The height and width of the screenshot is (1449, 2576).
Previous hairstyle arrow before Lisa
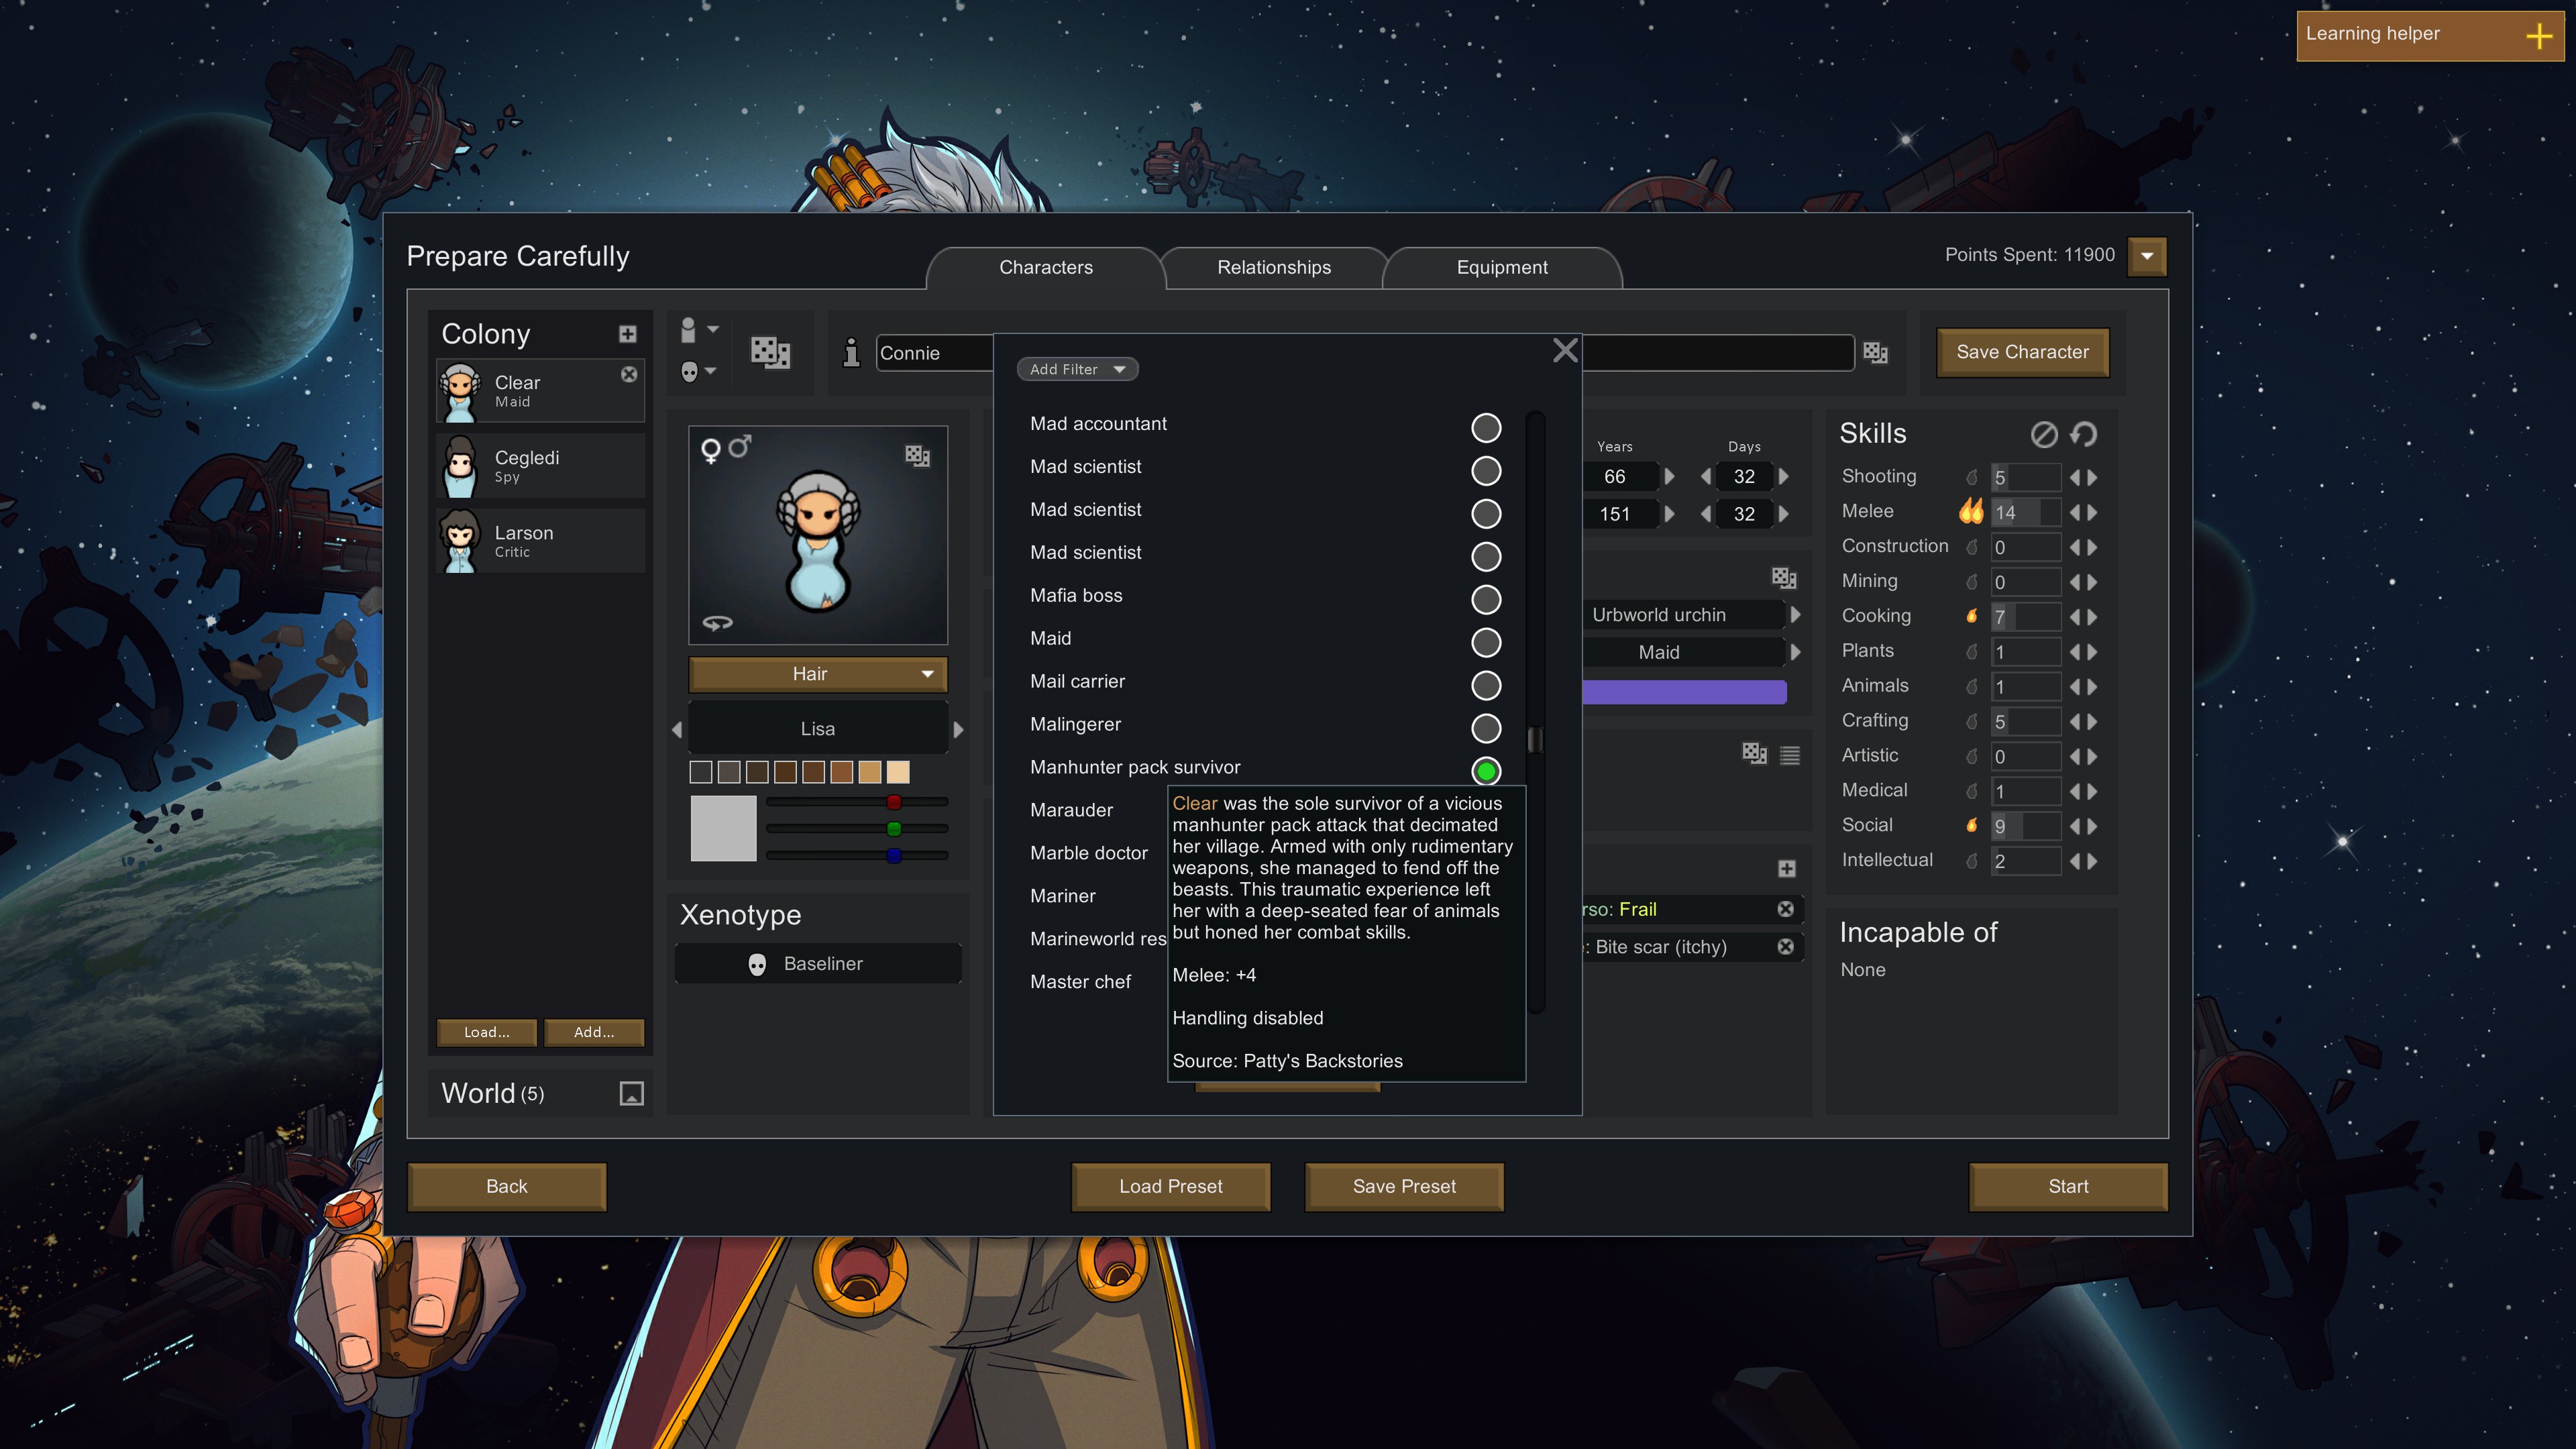pos(677,729)
